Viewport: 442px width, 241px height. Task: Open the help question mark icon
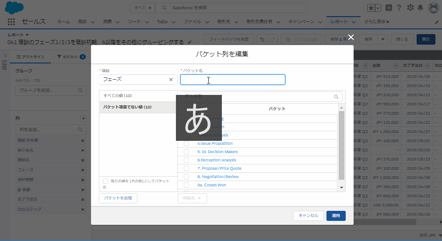point(399,8)
